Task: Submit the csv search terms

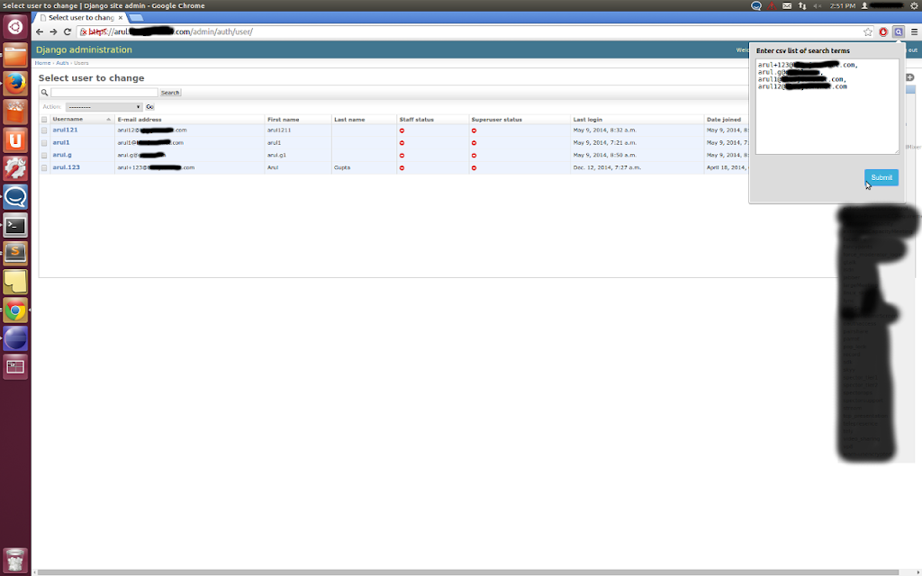Action: (881, 177)
